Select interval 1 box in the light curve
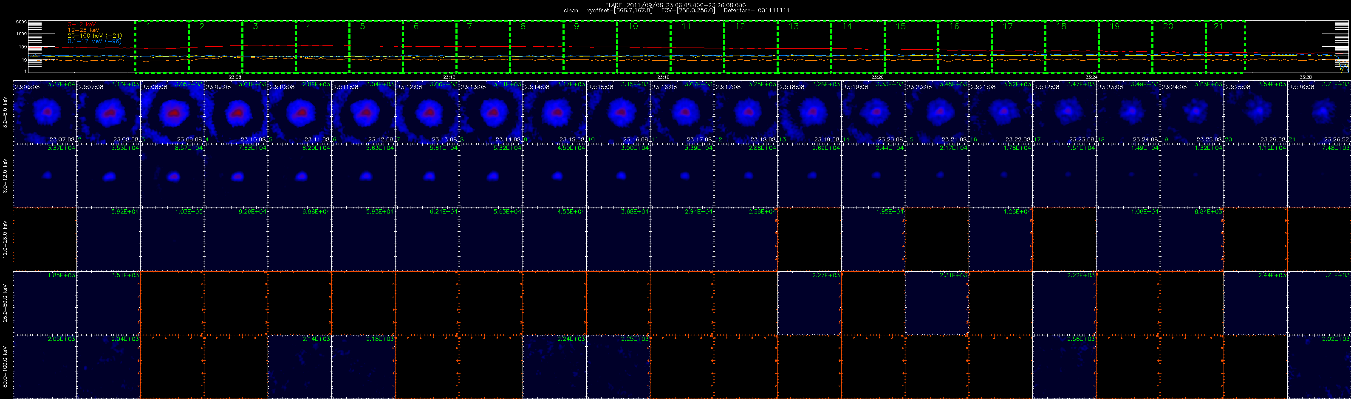The height and width of the screenshot is (399, 1351). point(161,47)
